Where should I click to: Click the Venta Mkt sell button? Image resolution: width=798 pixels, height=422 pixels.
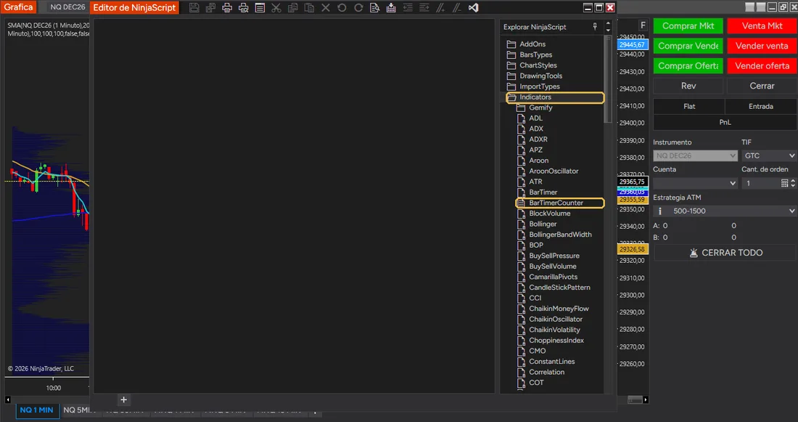762,26
